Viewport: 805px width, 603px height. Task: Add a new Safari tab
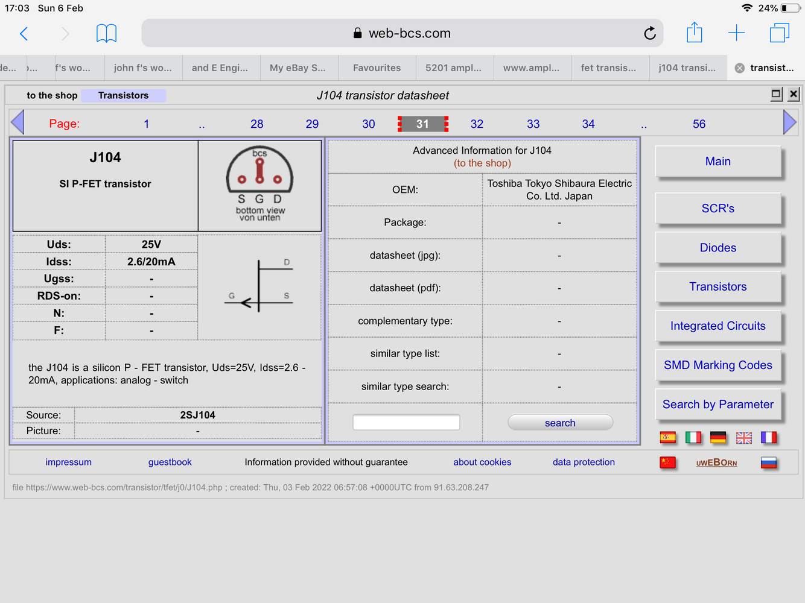coord(736,33)
